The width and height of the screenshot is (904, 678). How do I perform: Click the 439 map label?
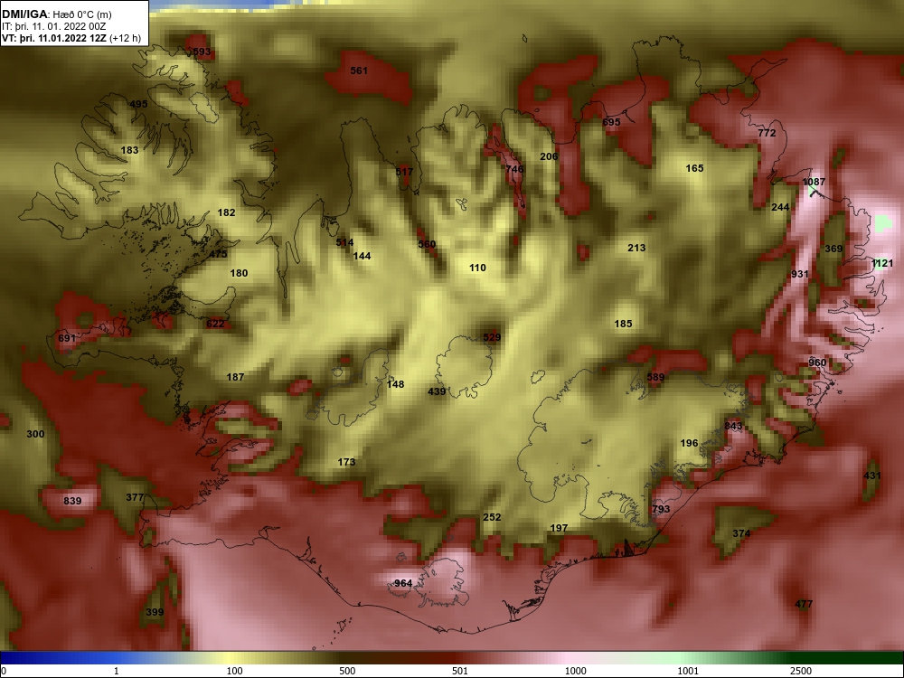click(x=437, y=391)
